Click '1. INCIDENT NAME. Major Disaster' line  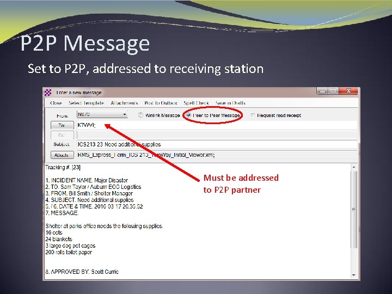(87, 180)
